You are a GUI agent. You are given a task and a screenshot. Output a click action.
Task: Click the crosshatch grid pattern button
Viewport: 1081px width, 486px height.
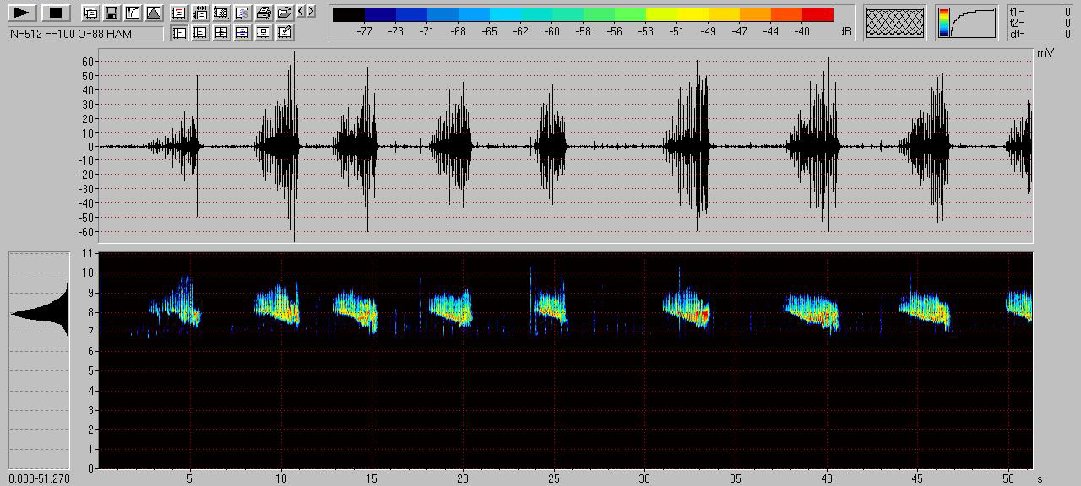(895, 23)
